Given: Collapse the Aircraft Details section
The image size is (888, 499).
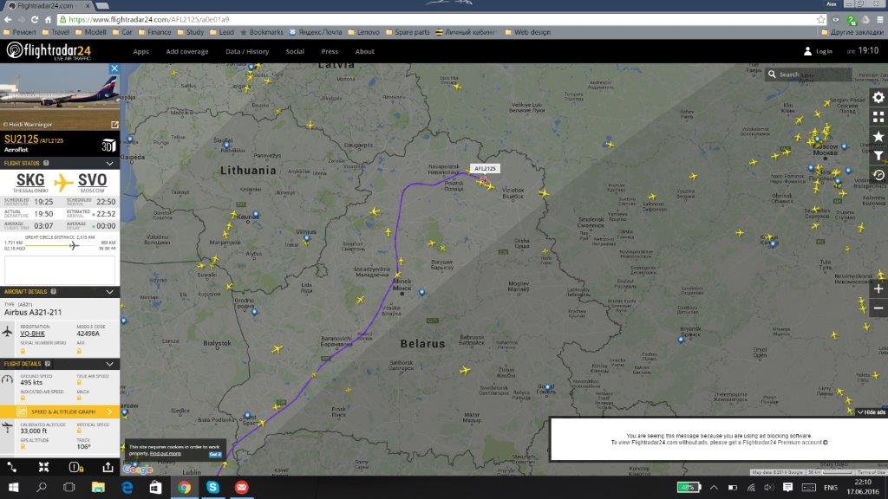Looking at the screenshot, I should coord(110,291).
